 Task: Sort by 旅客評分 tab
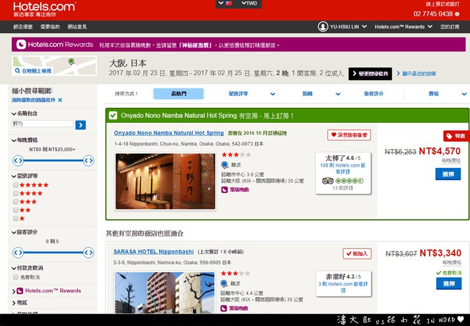pos(373,93)
